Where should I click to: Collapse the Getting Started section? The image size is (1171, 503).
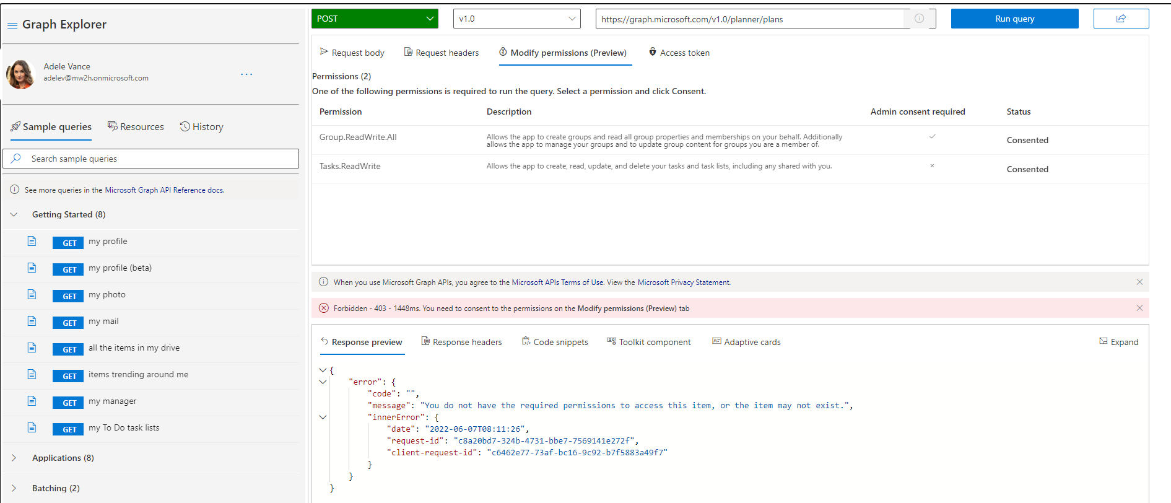click(x=14, y=214)
